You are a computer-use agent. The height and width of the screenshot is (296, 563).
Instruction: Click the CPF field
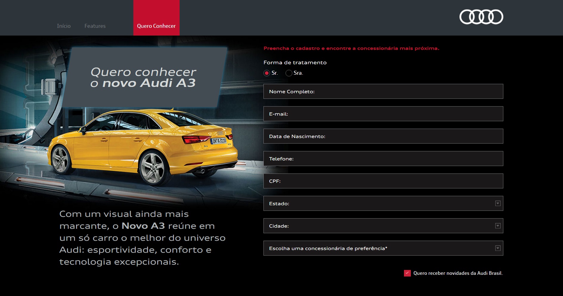point(383,181)
